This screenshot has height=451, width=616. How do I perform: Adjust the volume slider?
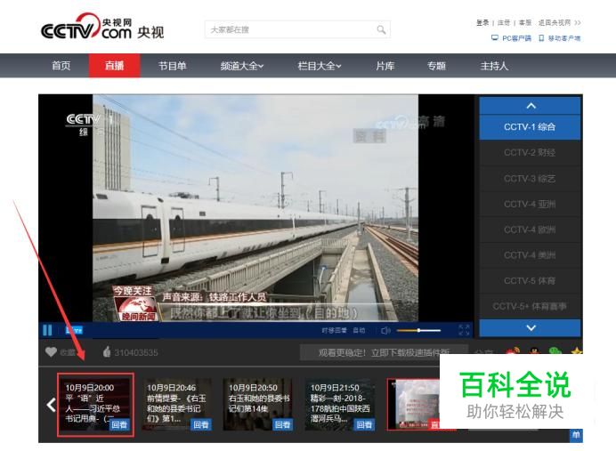pyautogui.click(x=418, y=331)
